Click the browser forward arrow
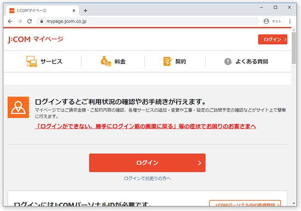Viewport: 301px width, 211px height. pos(20,21)
